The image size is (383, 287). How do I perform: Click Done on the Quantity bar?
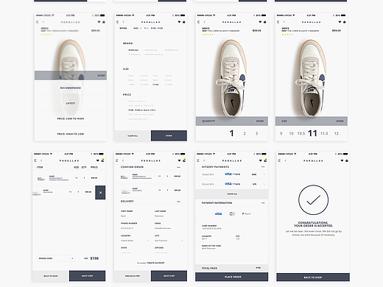click(x=260, y=121)
